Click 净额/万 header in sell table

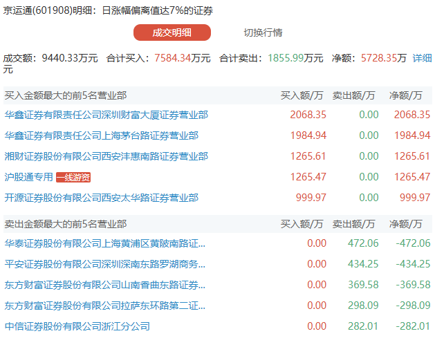click(406, 224)
